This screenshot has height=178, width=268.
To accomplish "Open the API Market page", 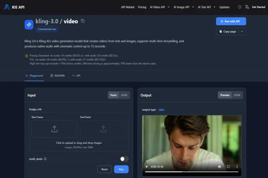I will pos(128,7).
